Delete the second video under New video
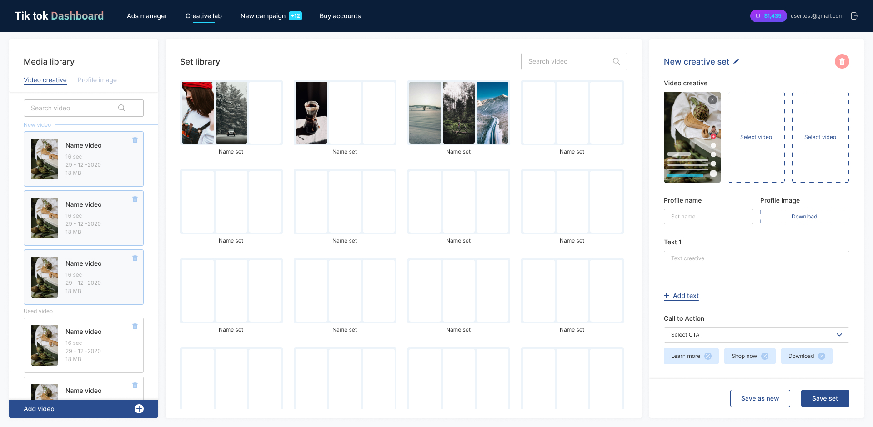 point(135,199)
